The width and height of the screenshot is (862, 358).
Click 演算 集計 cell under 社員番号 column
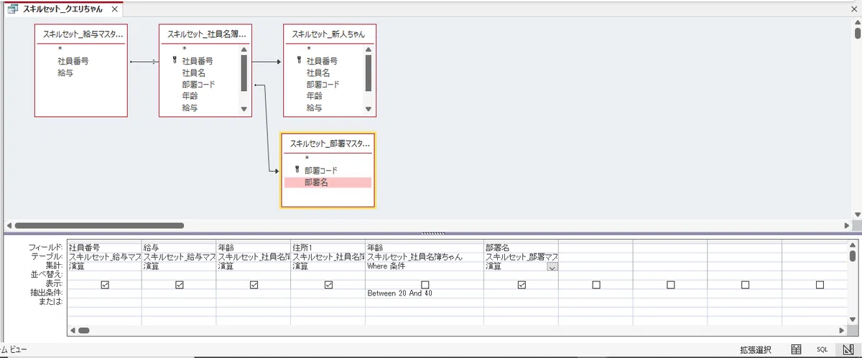click(104, 266)
